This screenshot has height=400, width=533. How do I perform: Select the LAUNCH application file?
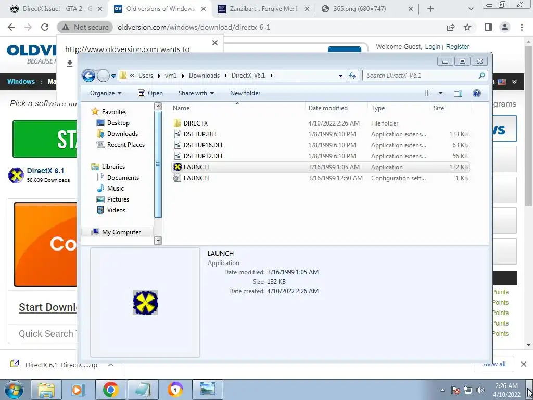[x=320, y=167]
